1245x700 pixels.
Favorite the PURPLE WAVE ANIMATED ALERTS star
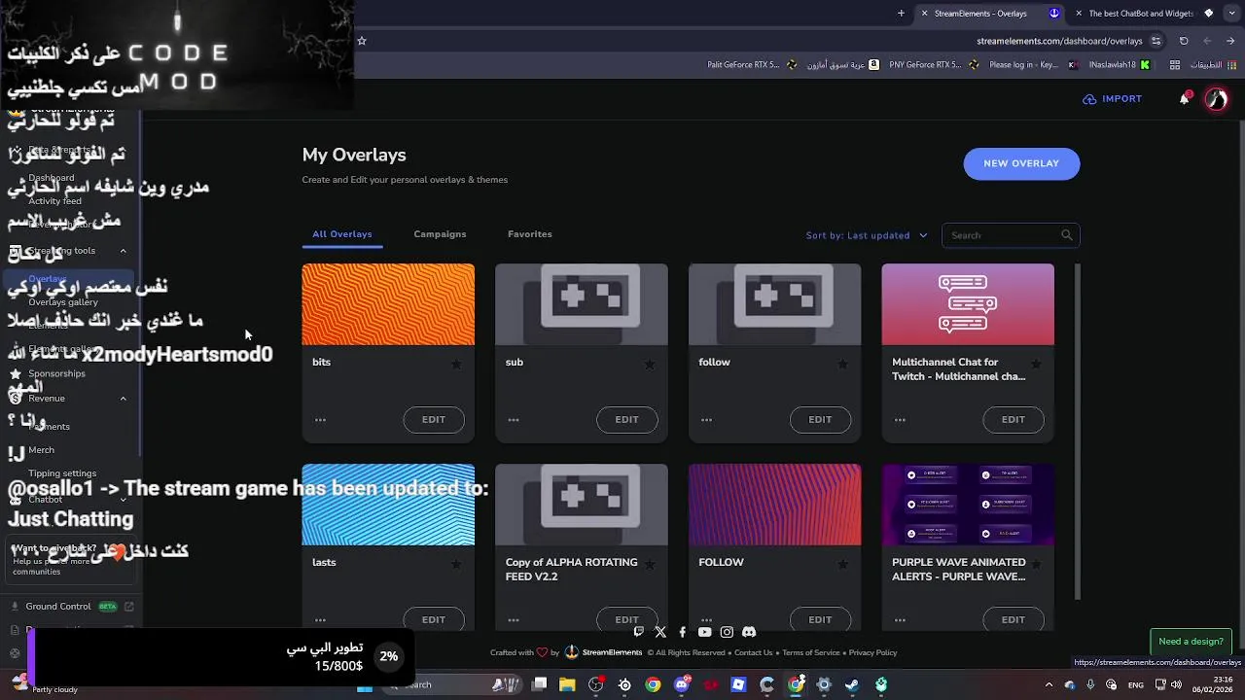1036,565
